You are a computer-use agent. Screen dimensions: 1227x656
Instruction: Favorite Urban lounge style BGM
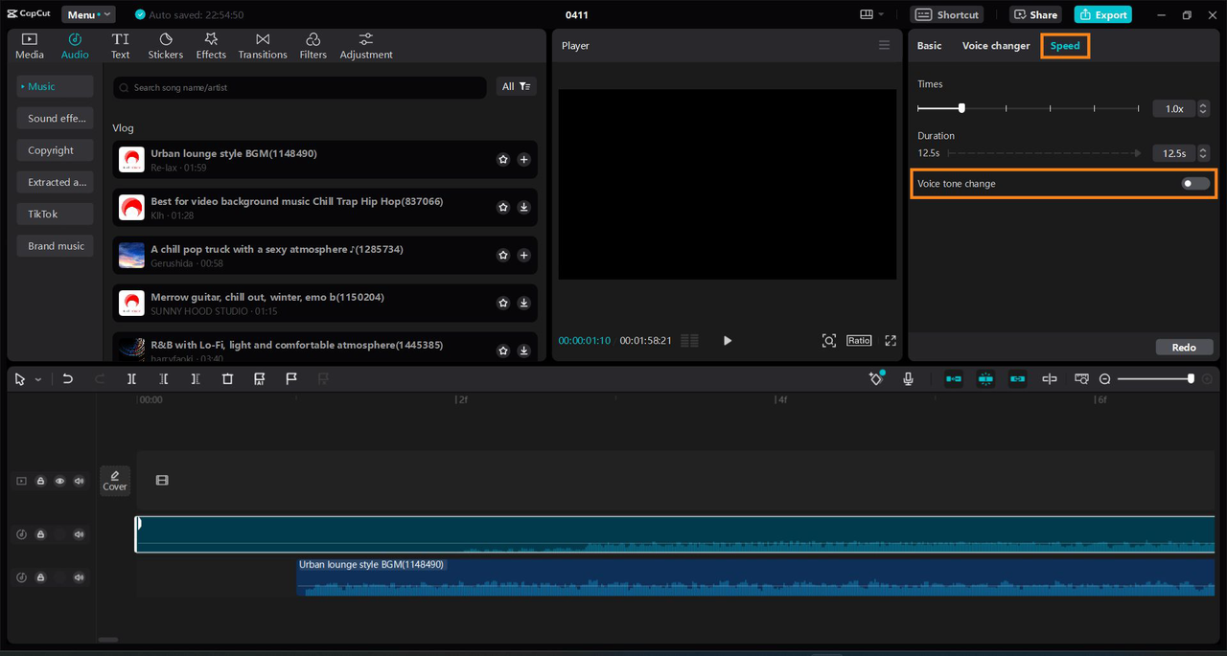(503, 160)
